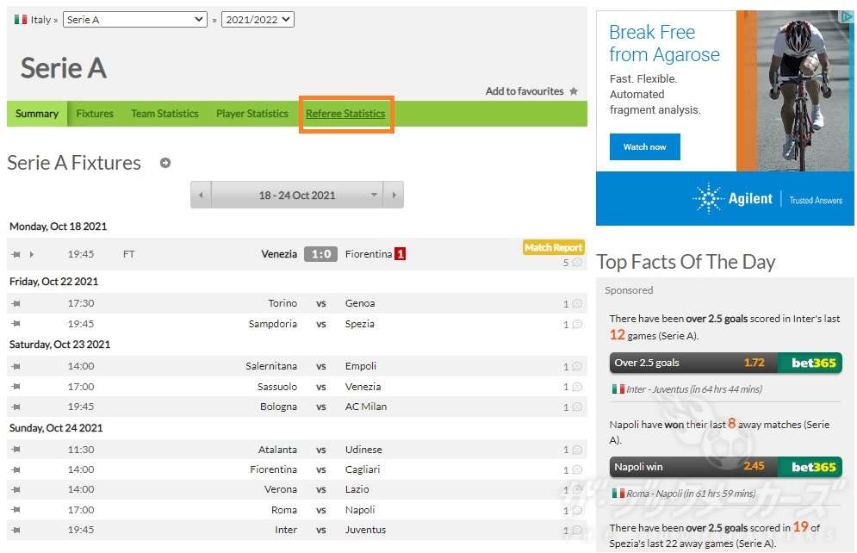The width and height of the screenshot is (857, 553).
Task: Click the Napoli win bet365 button
Action: coord(726,467)
